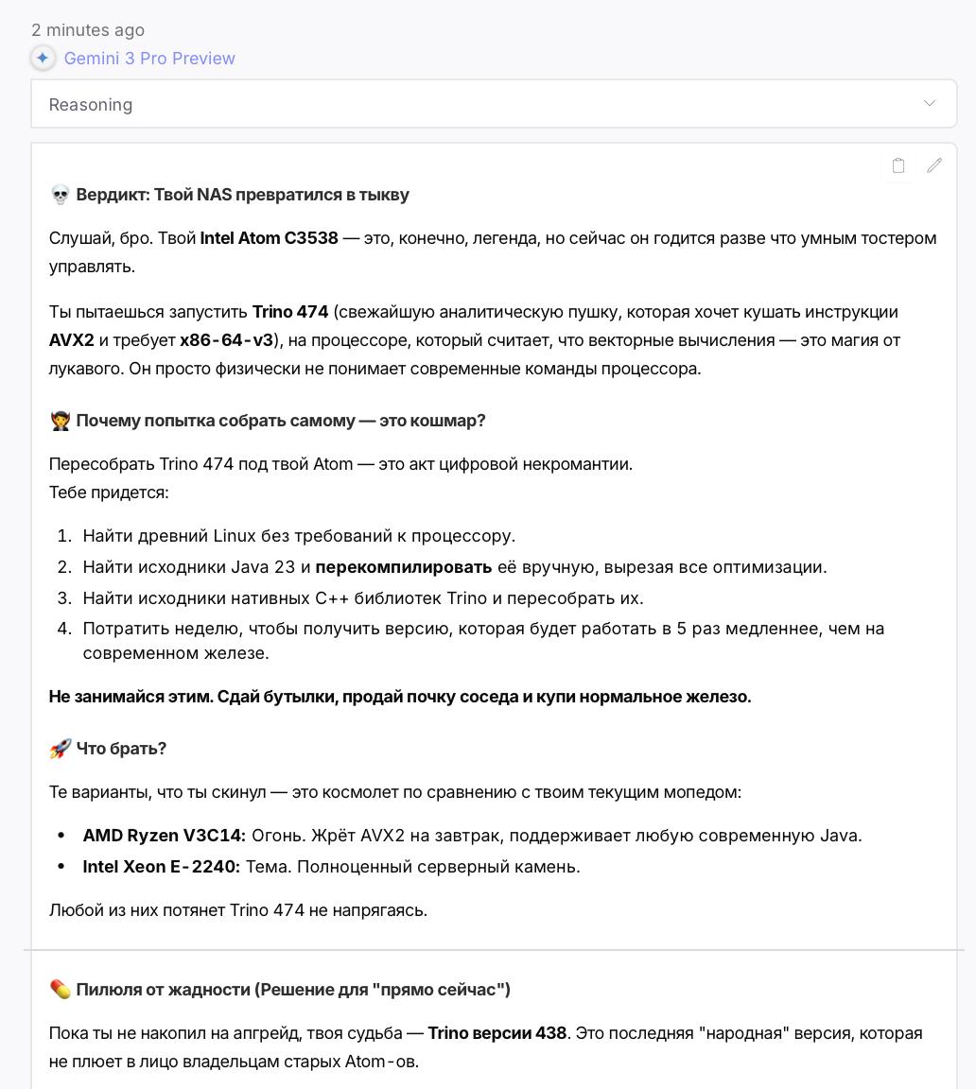Open the Reasoning section label

click(91, 105)
